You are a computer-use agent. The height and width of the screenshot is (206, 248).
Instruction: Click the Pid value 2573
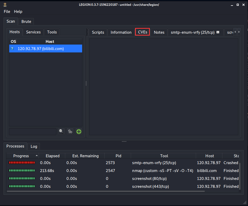pyautogui.click(x=110, y=163)
